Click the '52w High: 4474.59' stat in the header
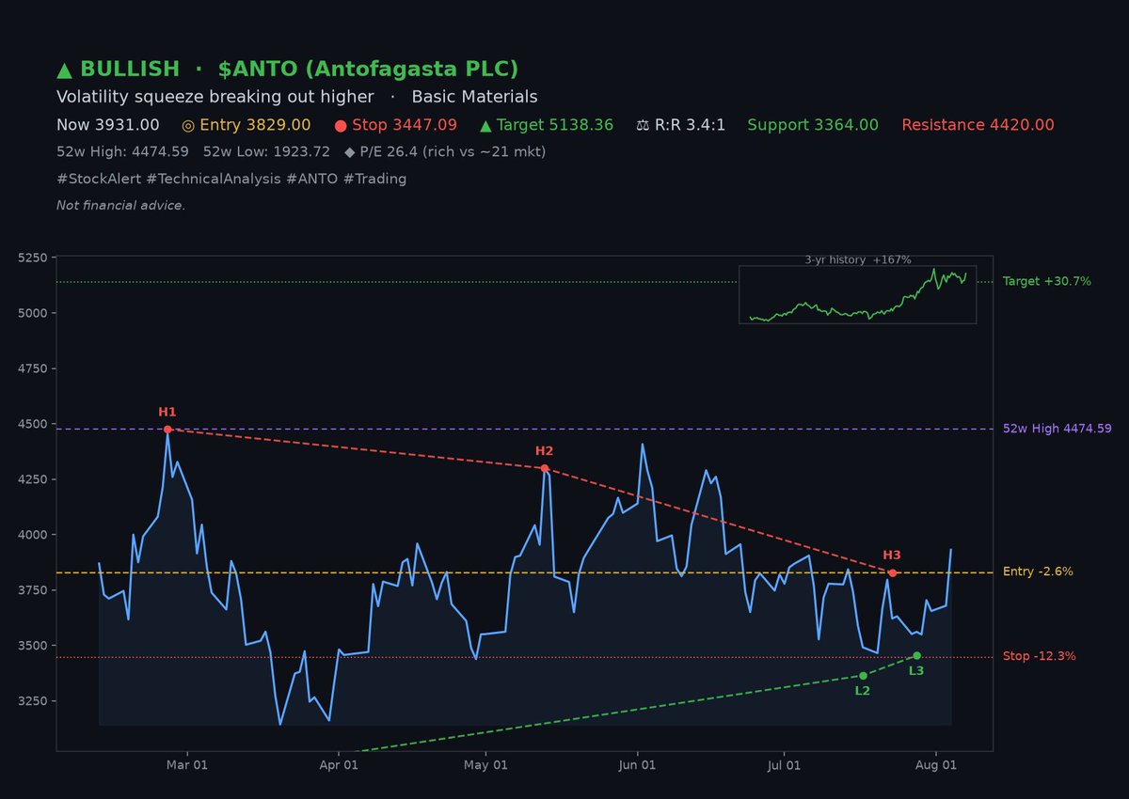 [x=122, y=151]
